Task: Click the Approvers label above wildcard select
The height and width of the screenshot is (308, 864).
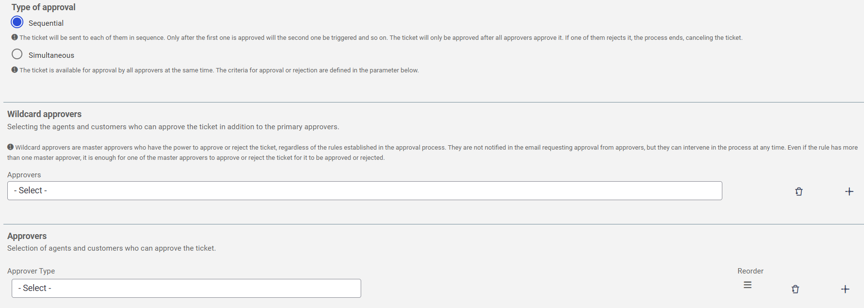Action: tap(24, 175)
